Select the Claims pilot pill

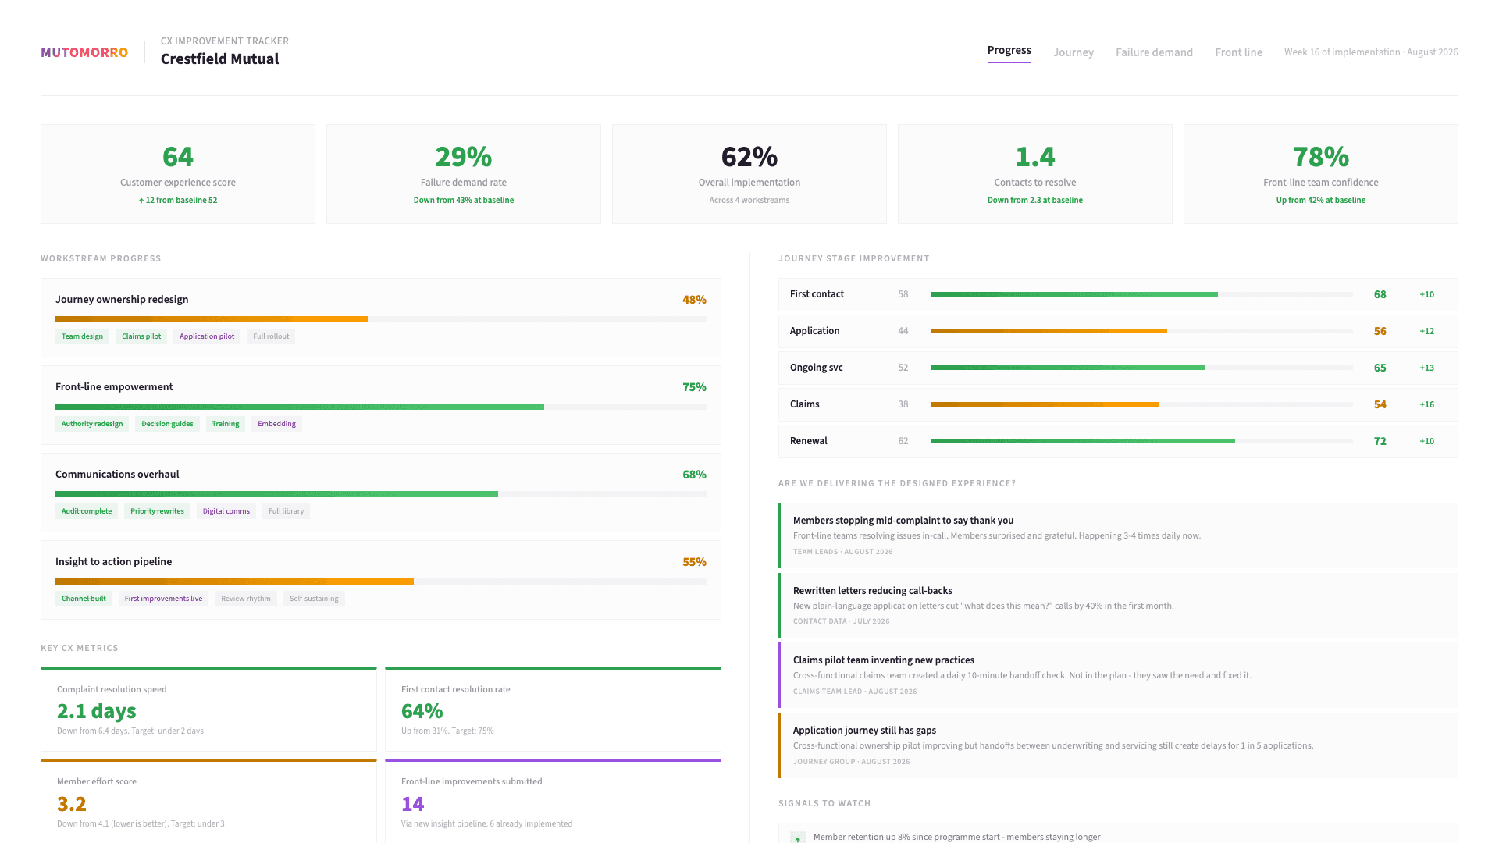(141, 336)
